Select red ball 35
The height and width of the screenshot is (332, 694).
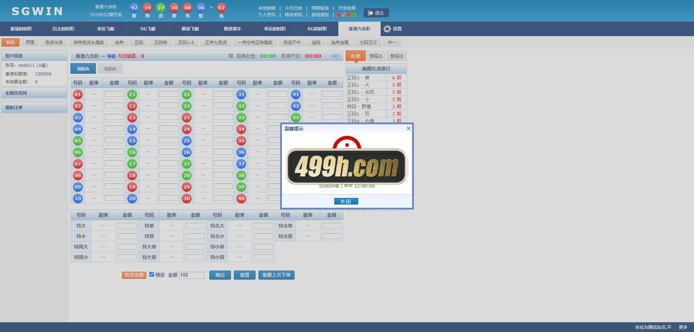pyautogui.click(x=241, y=141)
